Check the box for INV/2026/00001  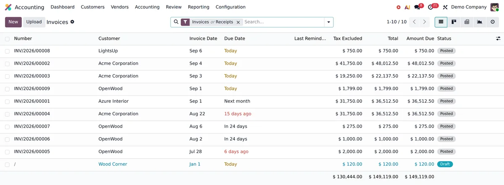(7, 102)
